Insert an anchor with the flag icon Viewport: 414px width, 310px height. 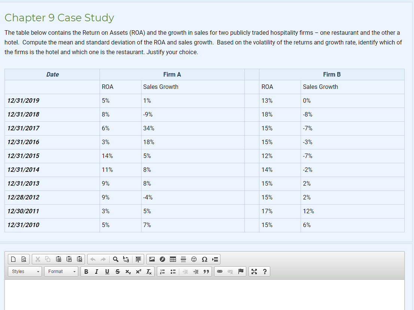[x=241, y=272]
